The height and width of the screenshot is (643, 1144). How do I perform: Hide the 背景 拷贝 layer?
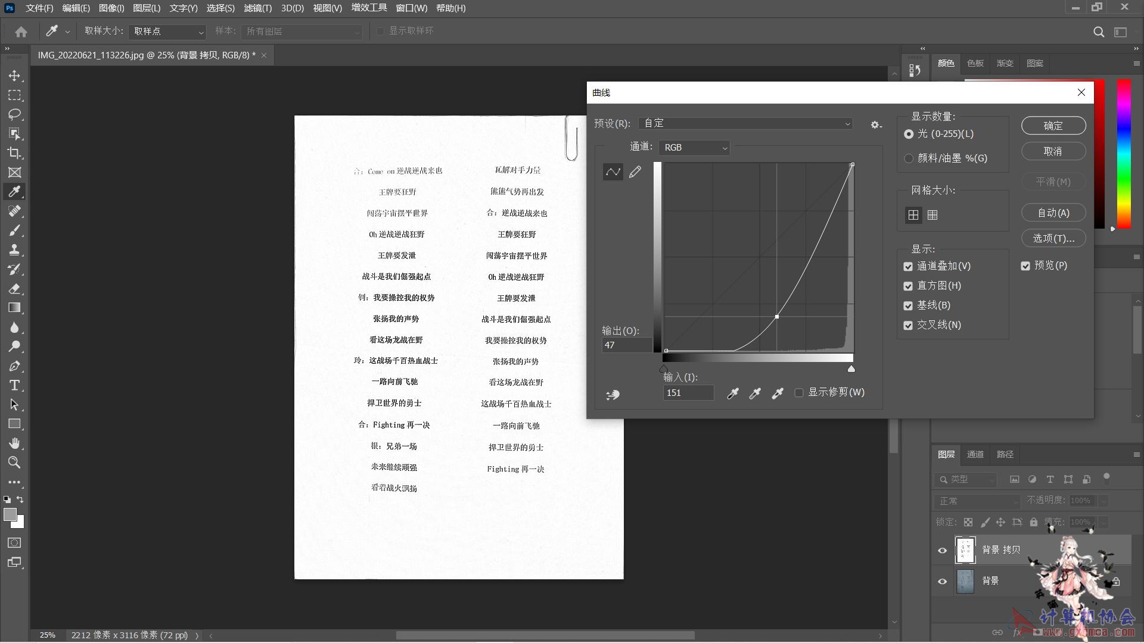pos(942,550)
